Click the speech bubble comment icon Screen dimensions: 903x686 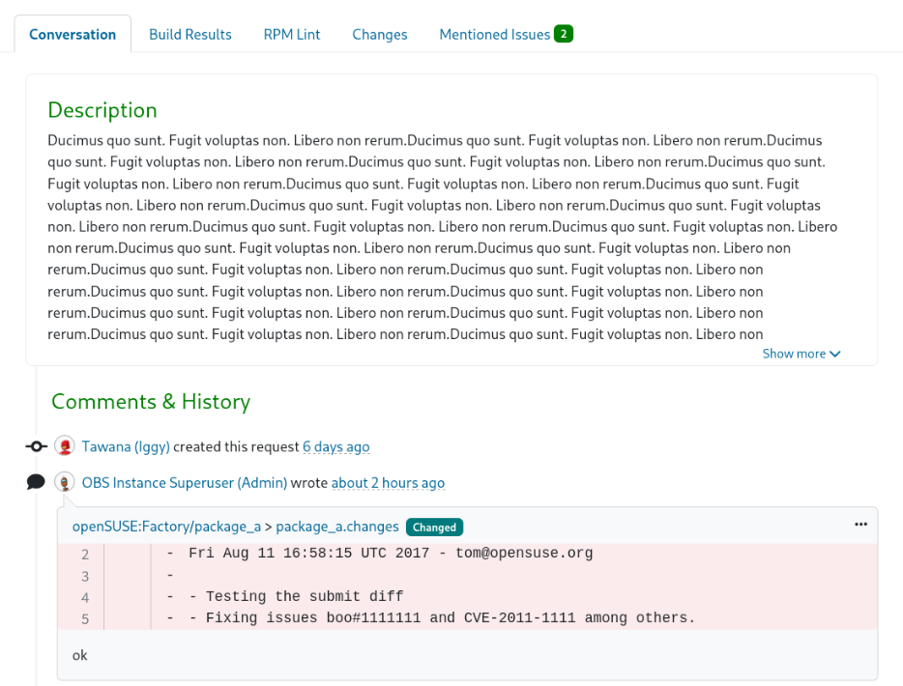click(x=36, y=482)
